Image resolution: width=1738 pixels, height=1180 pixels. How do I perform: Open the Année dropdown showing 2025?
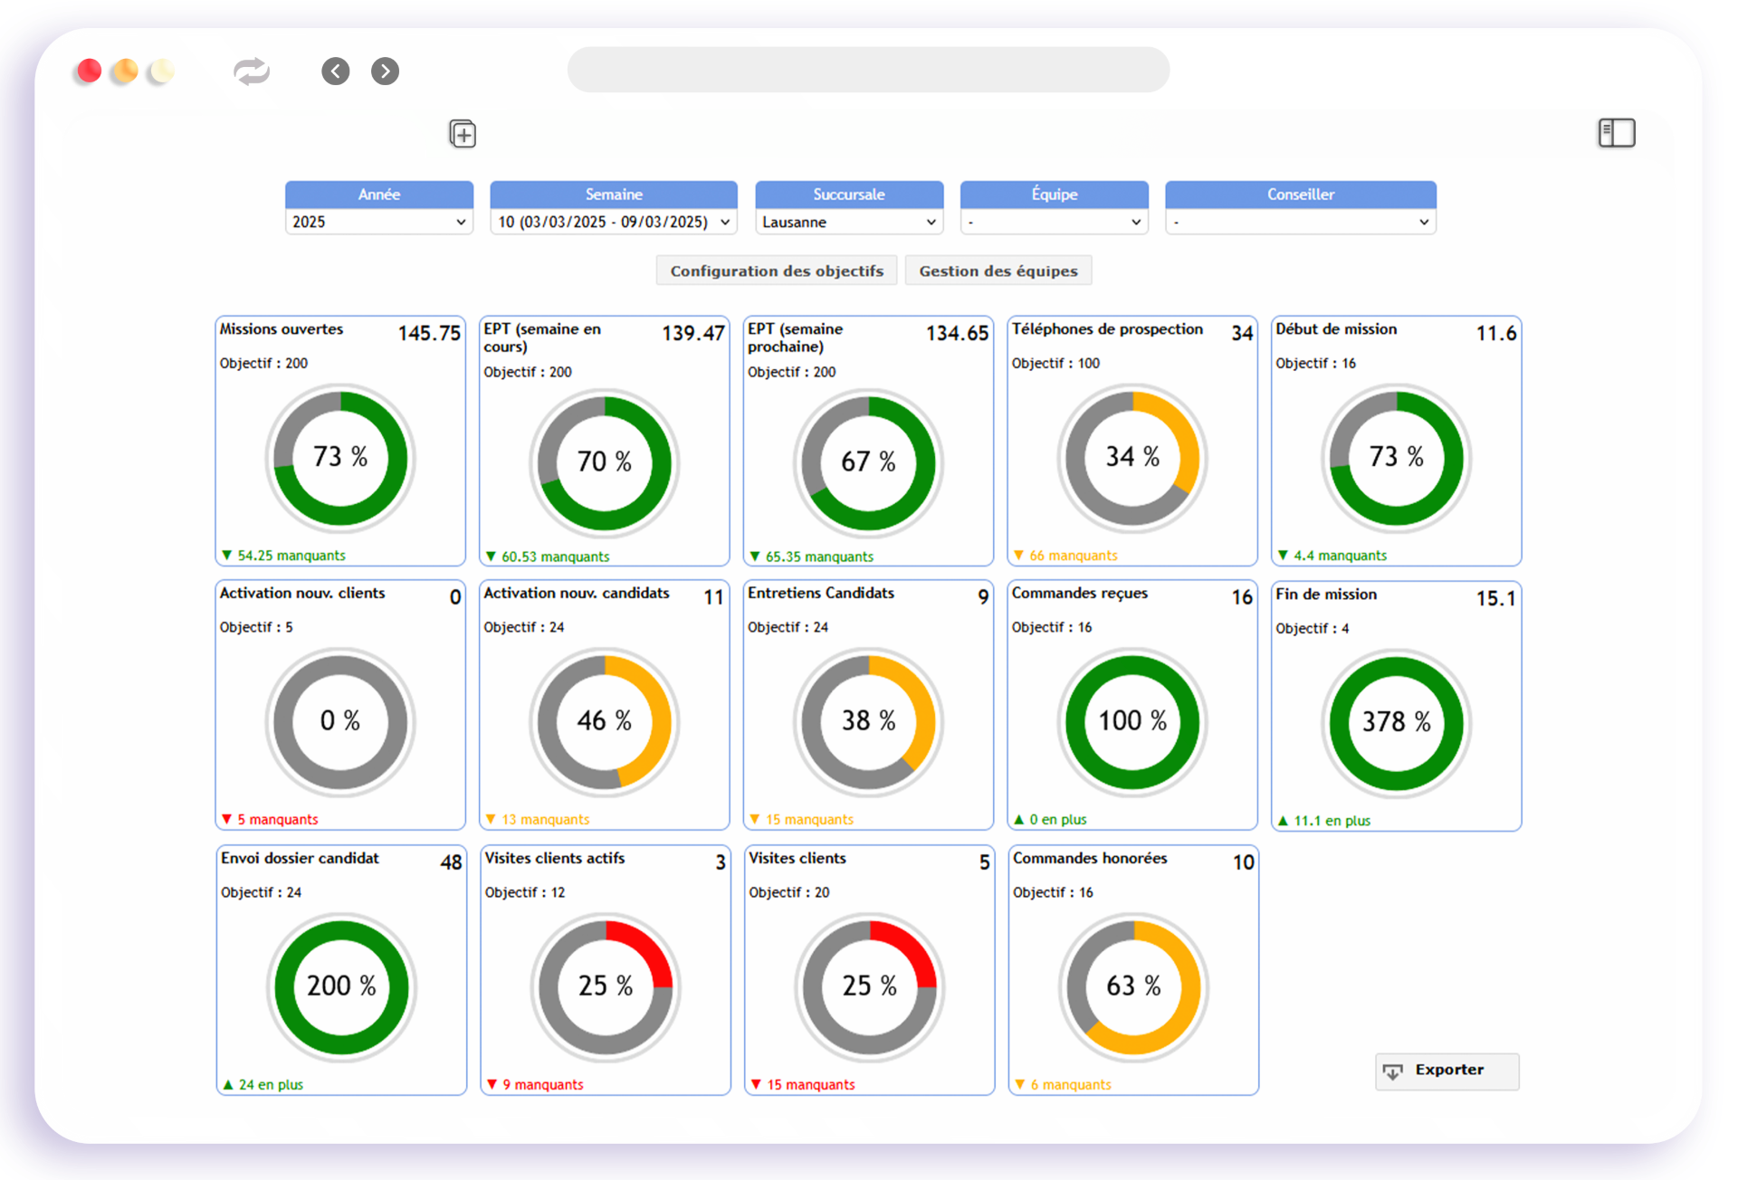point(378,222)
